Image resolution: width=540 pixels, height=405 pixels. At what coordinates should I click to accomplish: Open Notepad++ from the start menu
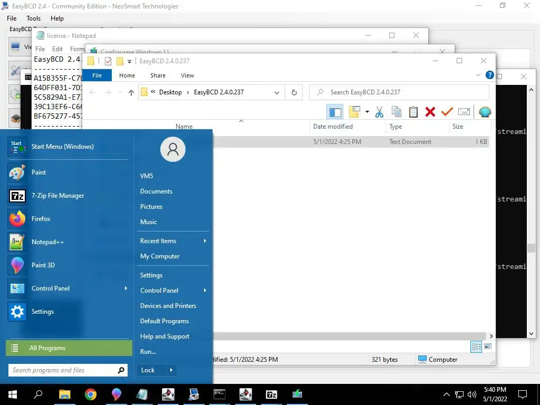pos(68,242)
